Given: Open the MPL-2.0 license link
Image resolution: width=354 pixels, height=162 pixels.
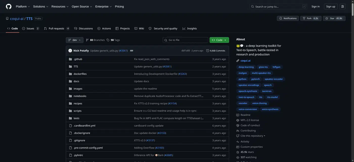Looking at the screenshot, I should (250, 120).
